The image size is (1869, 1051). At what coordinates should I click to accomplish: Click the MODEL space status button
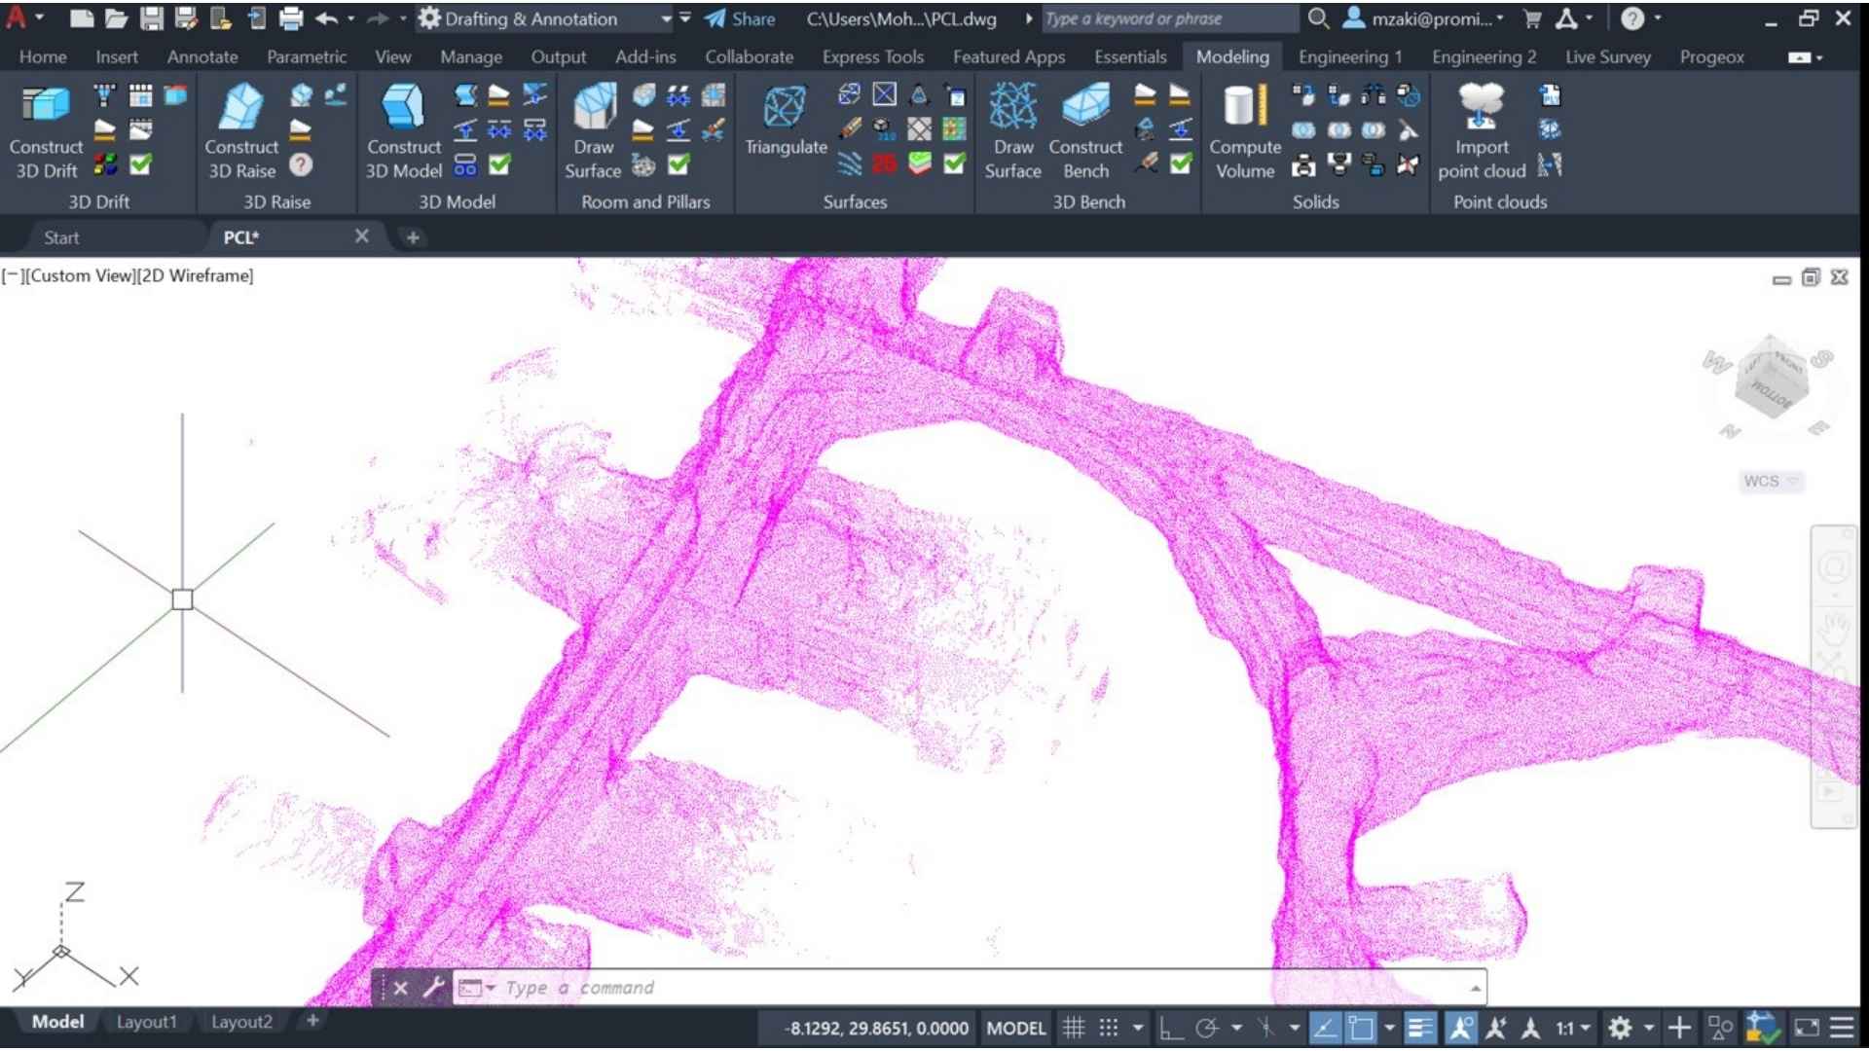(1015, 1028)
